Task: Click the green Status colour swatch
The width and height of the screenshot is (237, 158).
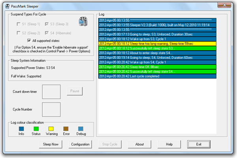Action: click(x=36, y=129)
